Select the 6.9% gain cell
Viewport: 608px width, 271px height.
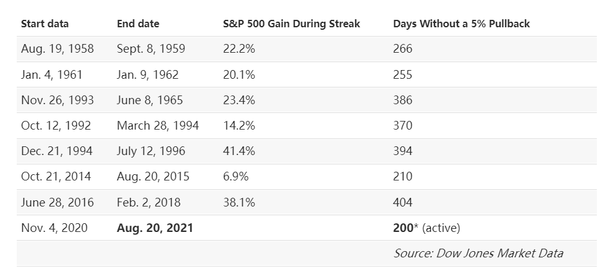236,177
